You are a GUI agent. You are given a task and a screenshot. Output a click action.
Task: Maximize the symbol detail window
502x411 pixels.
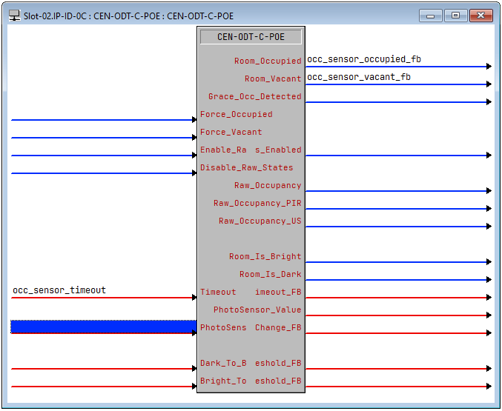pyautogui.click(x=454, y=15)
